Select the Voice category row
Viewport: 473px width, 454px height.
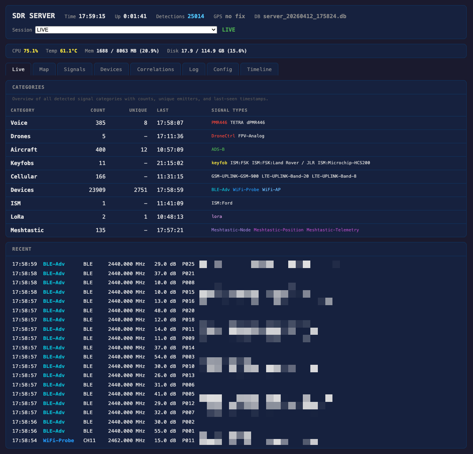(x=236, y=123)
